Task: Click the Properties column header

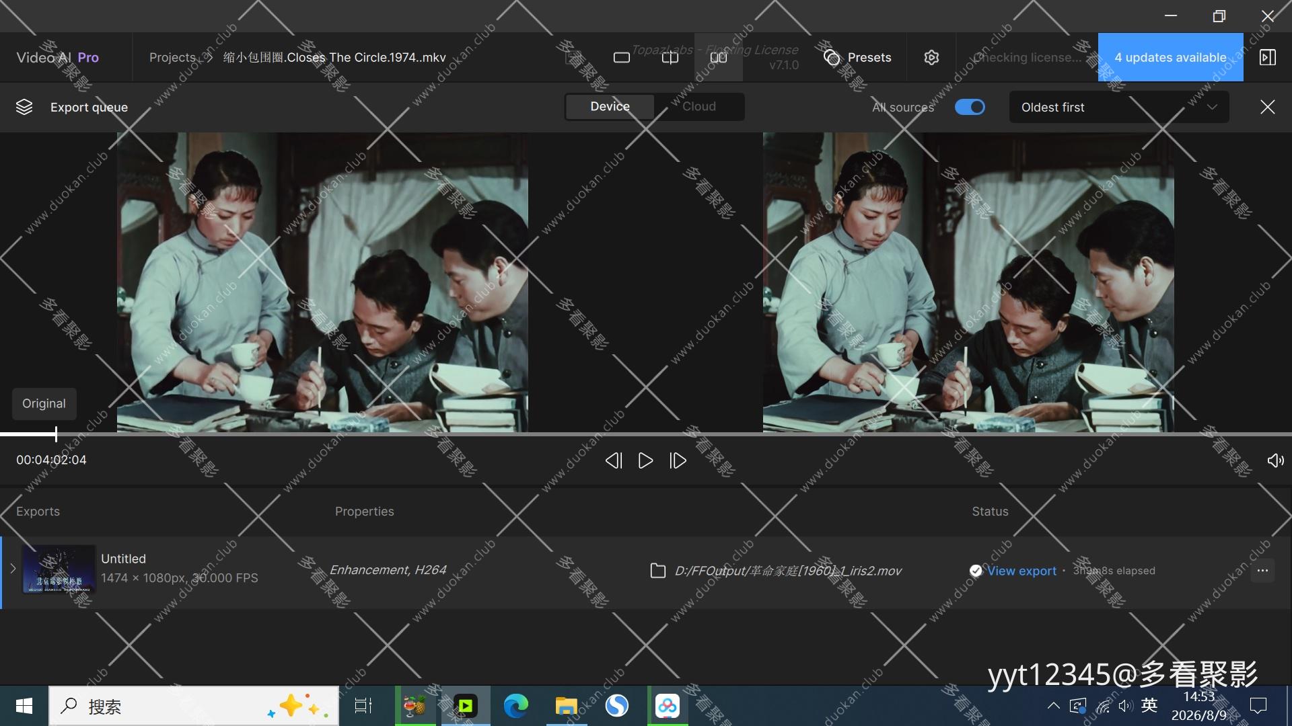Action: 365,512
